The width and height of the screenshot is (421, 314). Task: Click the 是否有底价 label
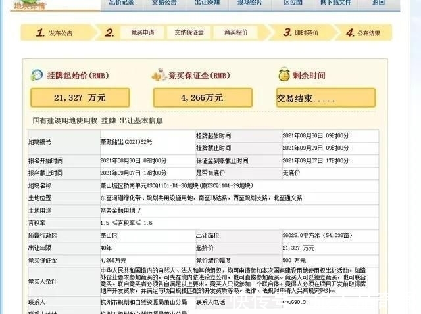[x=210, y=173]
